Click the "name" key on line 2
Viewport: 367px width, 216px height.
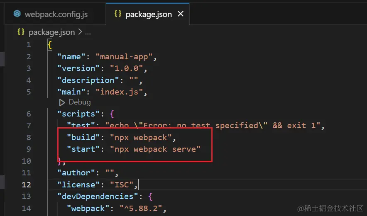(x=71, y=57)
